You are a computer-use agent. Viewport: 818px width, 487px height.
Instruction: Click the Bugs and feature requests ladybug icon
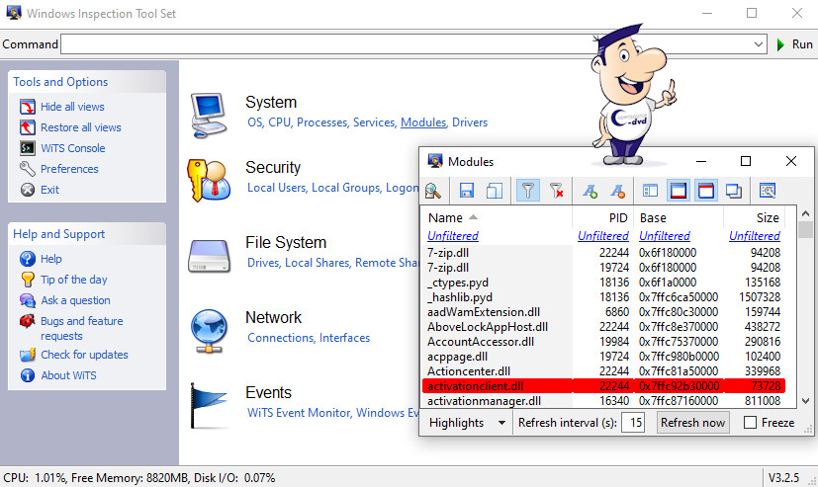(28, 322)
